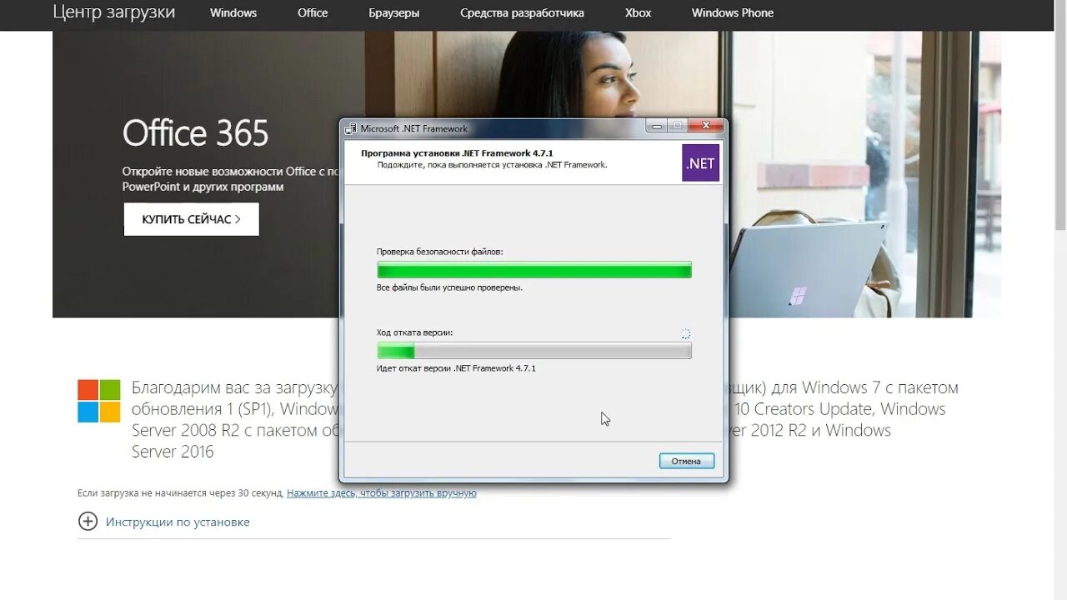Open the Windows menu item
This screenshot has height=600, width=1067.
tap(233, 12)
